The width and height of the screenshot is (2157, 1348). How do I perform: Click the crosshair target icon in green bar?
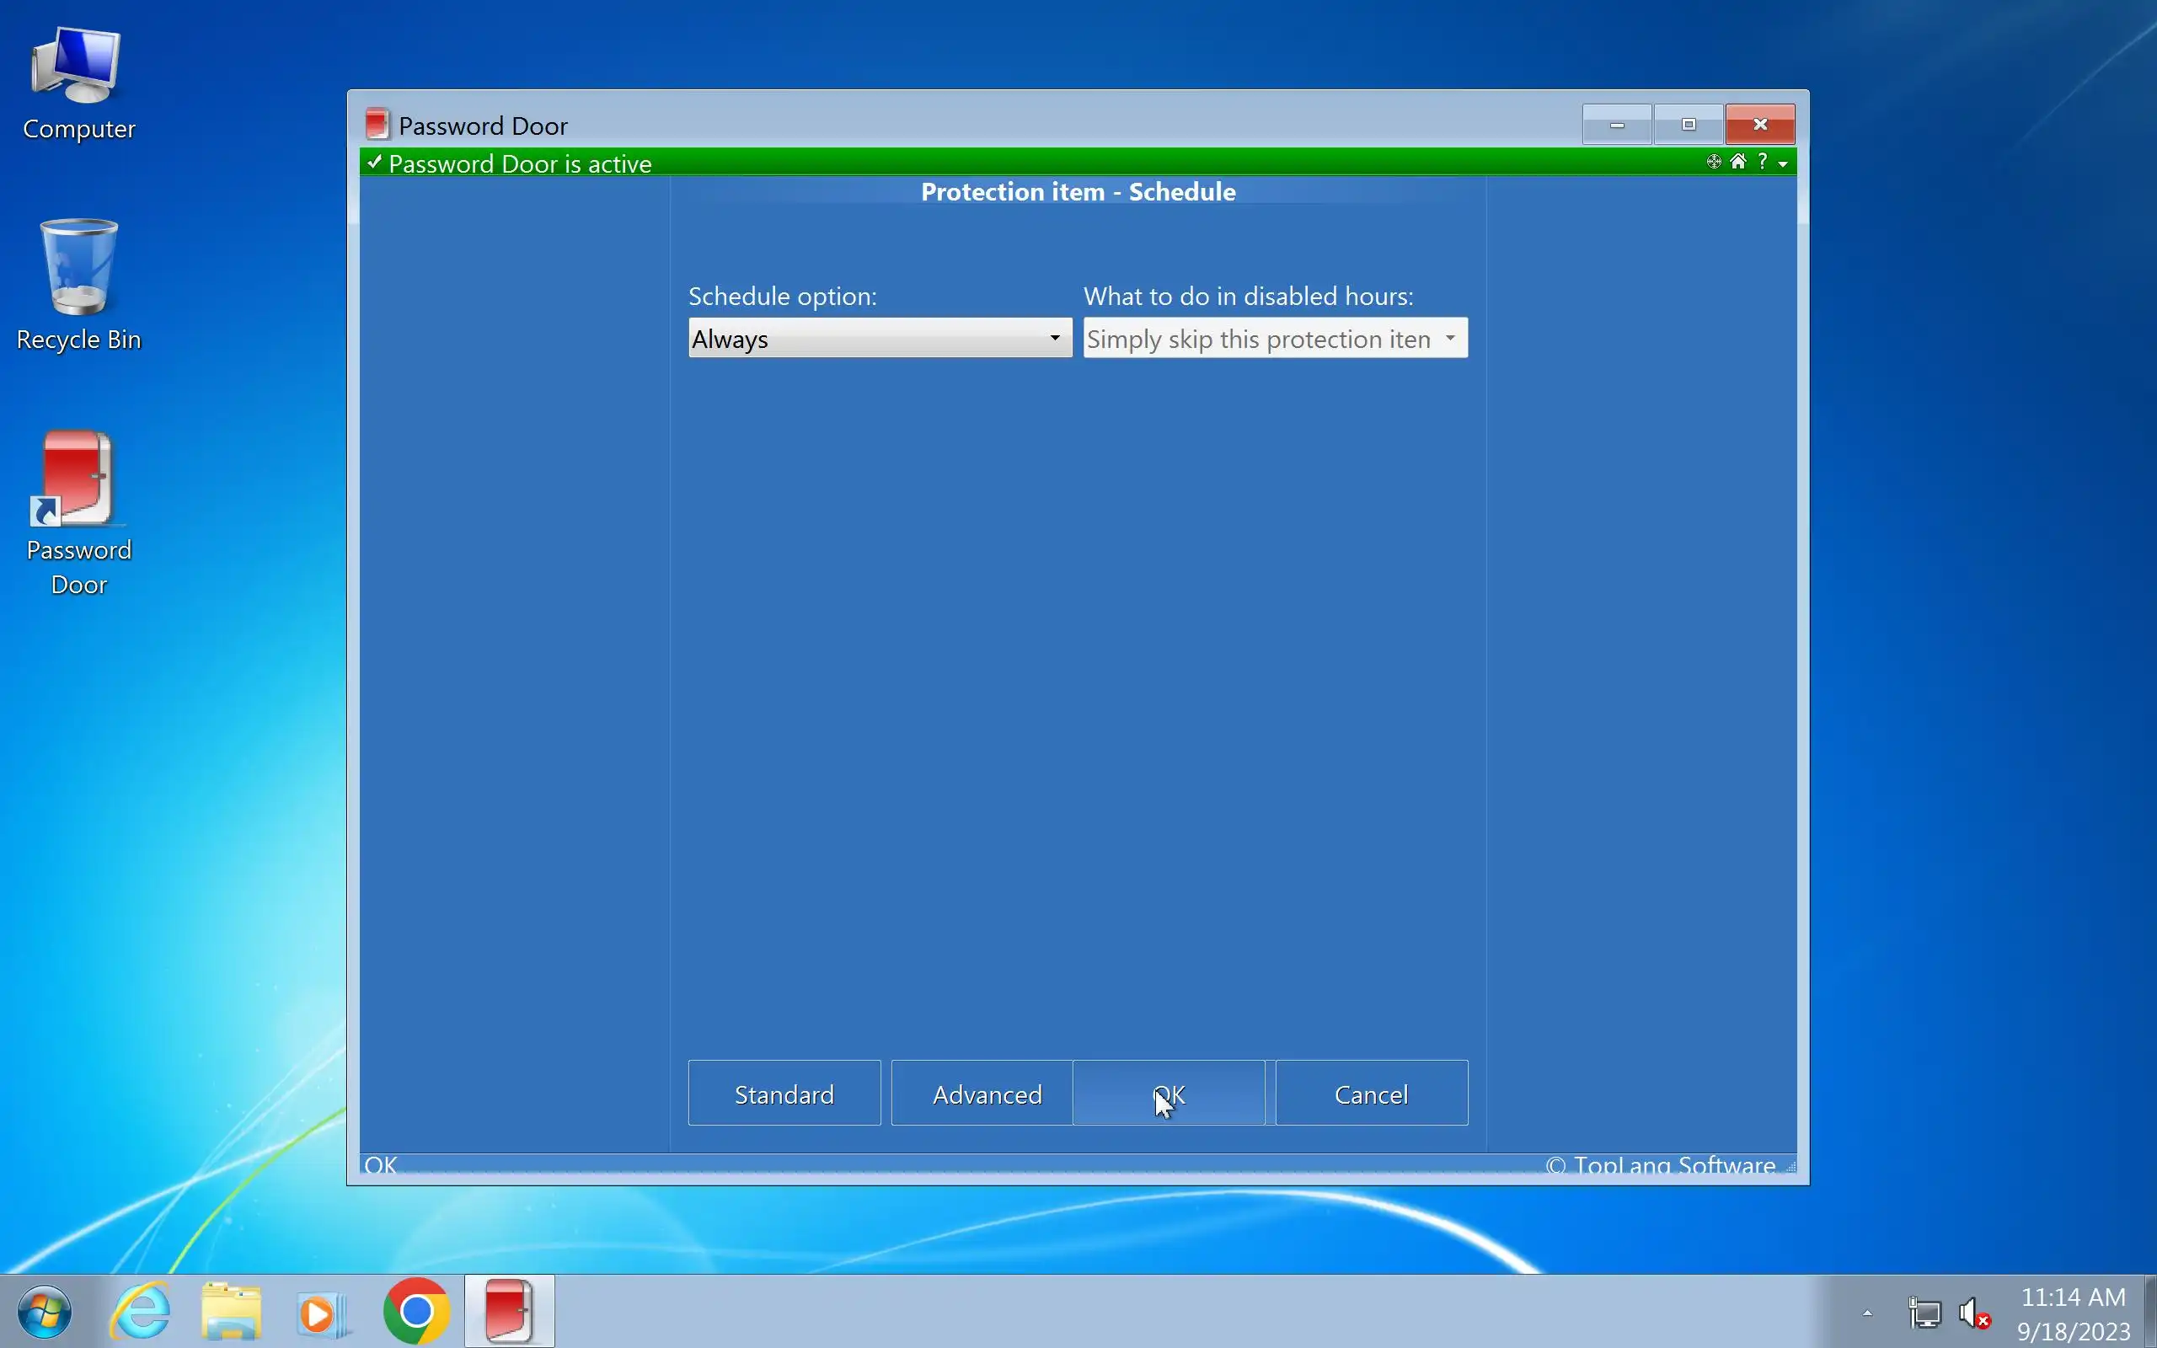tap(1713, 163)
